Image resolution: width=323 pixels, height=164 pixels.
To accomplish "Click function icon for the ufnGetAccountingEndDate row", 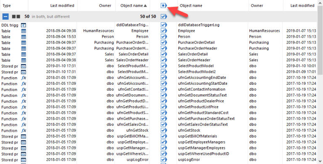I will pyautogui.click(x=24, y=78).
